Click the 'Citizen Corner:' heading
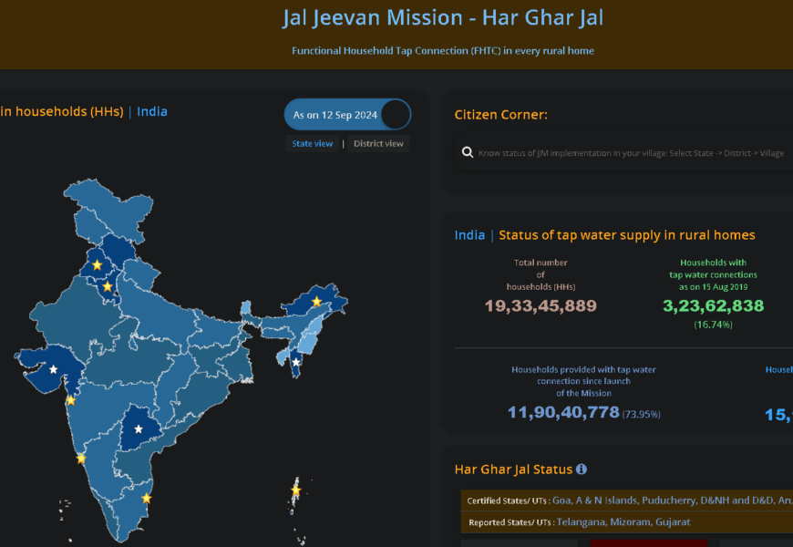793x547 pixels. pos(500,115)
